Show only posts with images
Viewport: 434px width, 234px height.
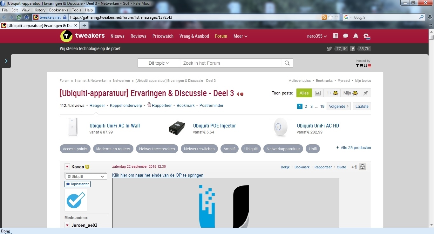point(318,93)
